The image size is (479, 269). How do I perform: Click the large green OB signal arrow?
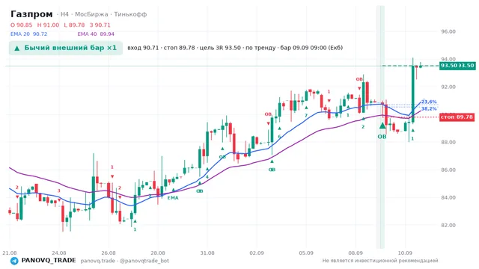[382, 126]
